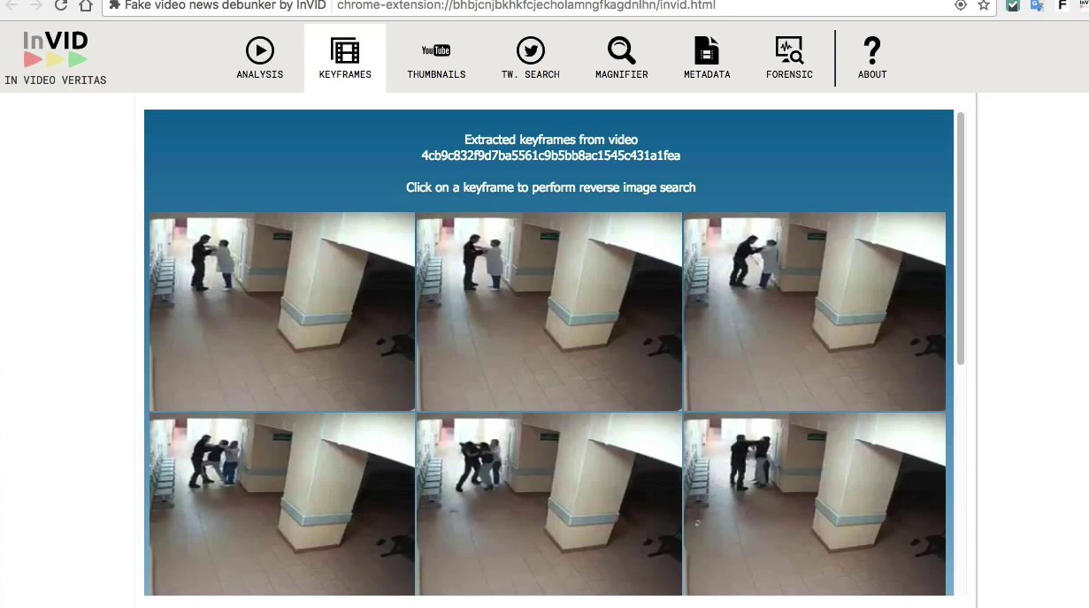Click the green checkmark extension icon
The image size is (1089, 608).
coord(1013,5)
